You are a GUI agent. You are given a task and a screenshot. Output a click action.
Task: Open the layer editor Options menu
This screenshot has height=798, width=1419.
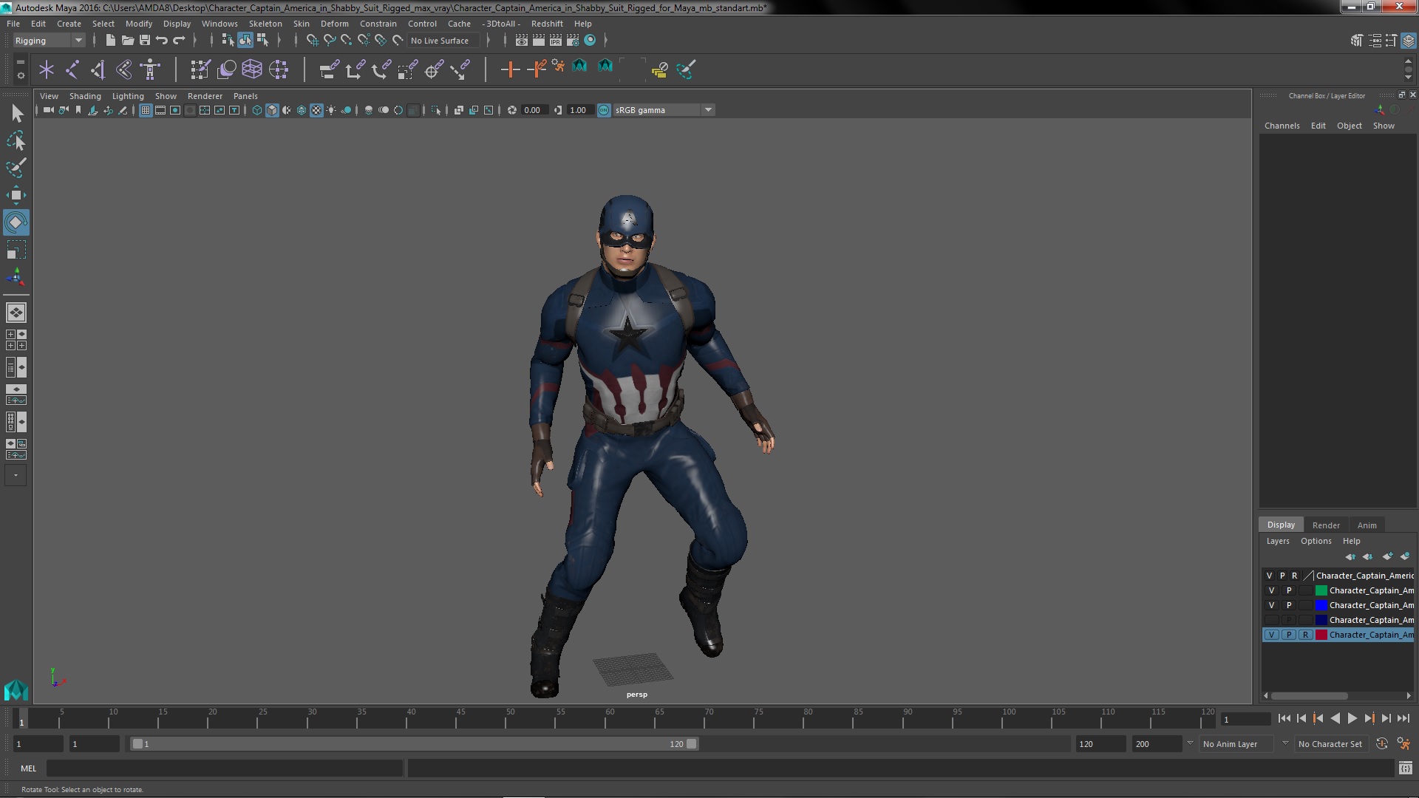point(1316,541)
